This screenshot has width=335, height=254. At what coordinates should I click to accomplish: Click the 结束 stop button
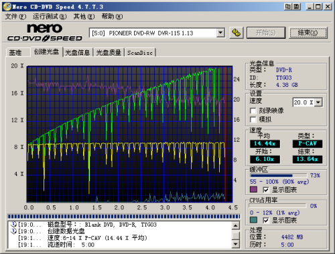308,33
